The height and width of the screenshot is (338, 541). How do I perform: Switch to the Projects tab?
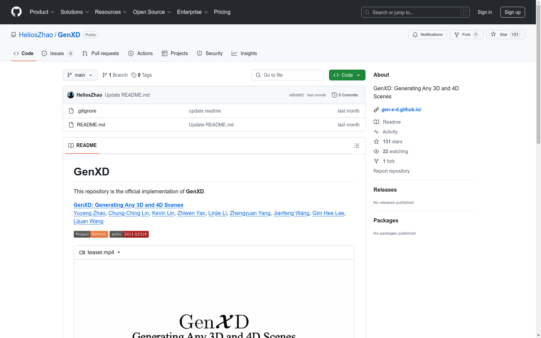click(x=175, y=53)
